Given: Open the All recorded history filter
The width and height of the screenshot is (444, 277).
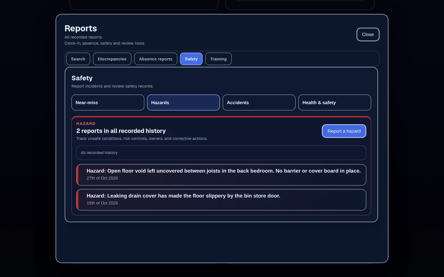Looking at the screenshot, I should (x=221, y=153).
